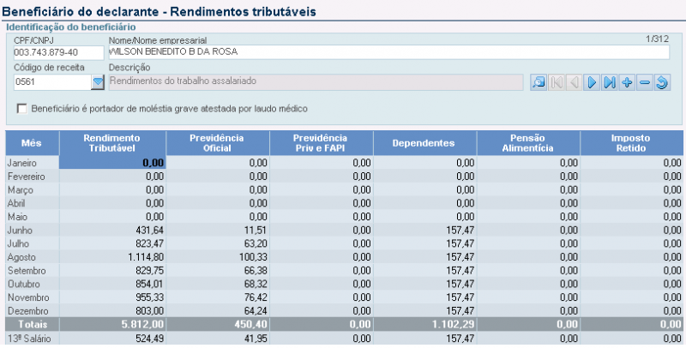This screenshot has width=686, height=348.
Task: Go to first record with greyed first arrow
Action: coord(557,82)
